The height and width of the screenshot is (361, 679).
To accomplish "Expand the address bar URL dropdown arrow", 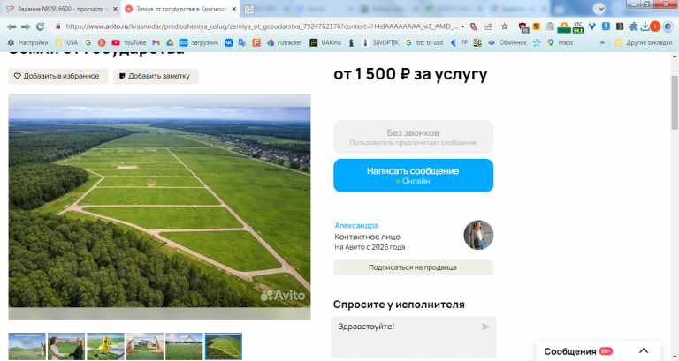I will pos(462,26).
